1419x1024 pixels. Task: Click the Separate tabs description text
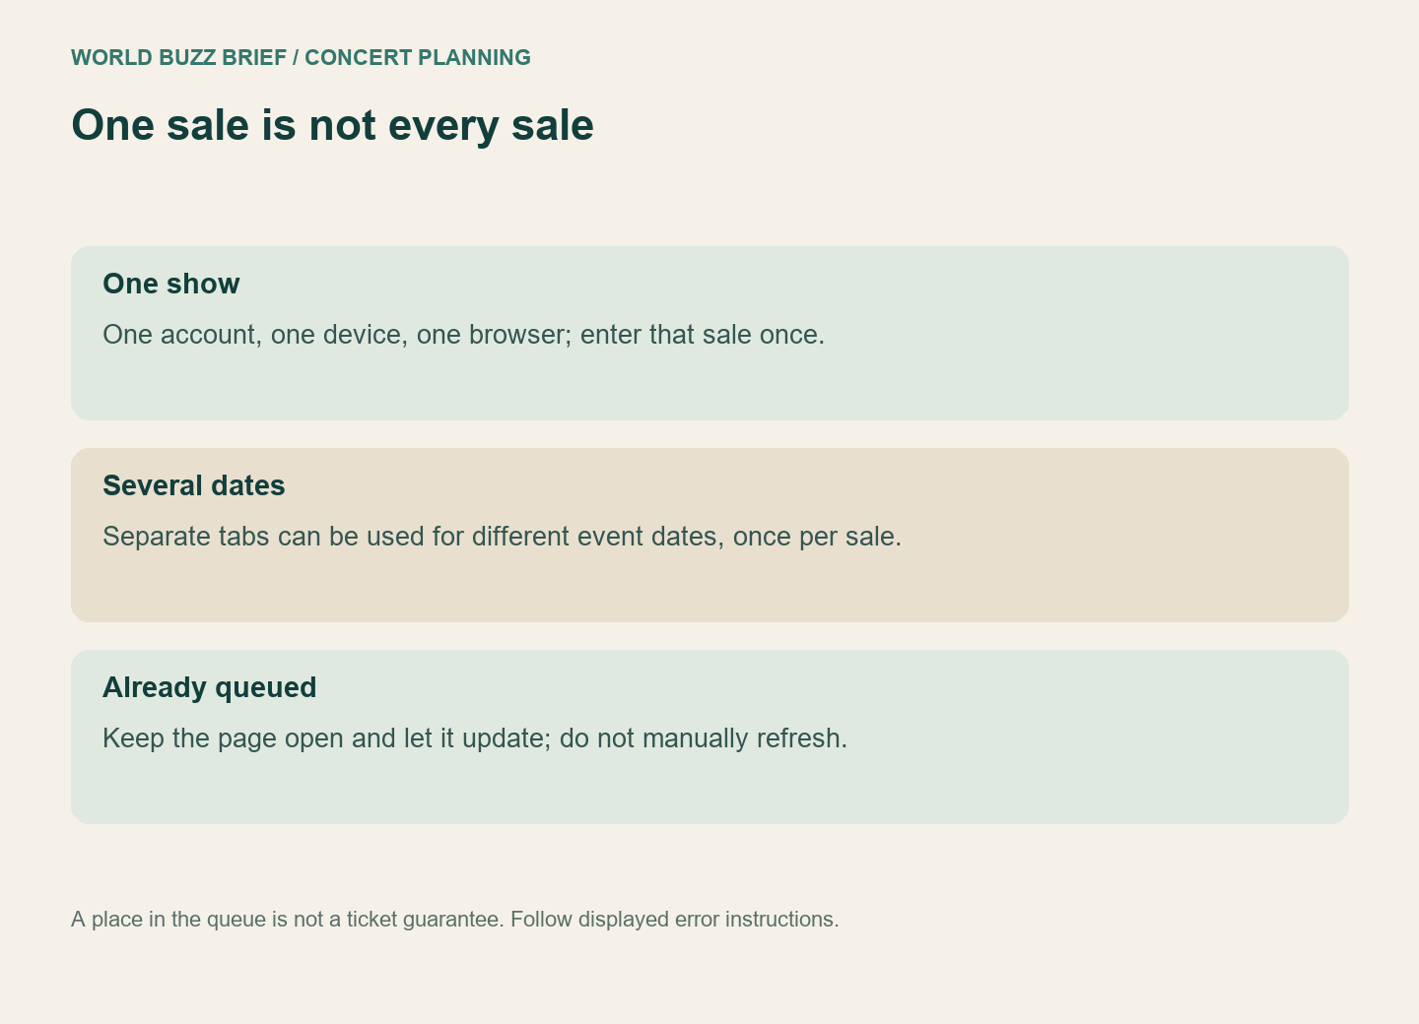click(502, 537)
